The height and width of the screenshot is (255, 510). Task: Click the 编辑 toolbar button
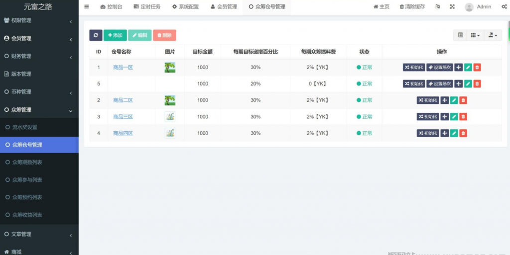coord(140,35)
